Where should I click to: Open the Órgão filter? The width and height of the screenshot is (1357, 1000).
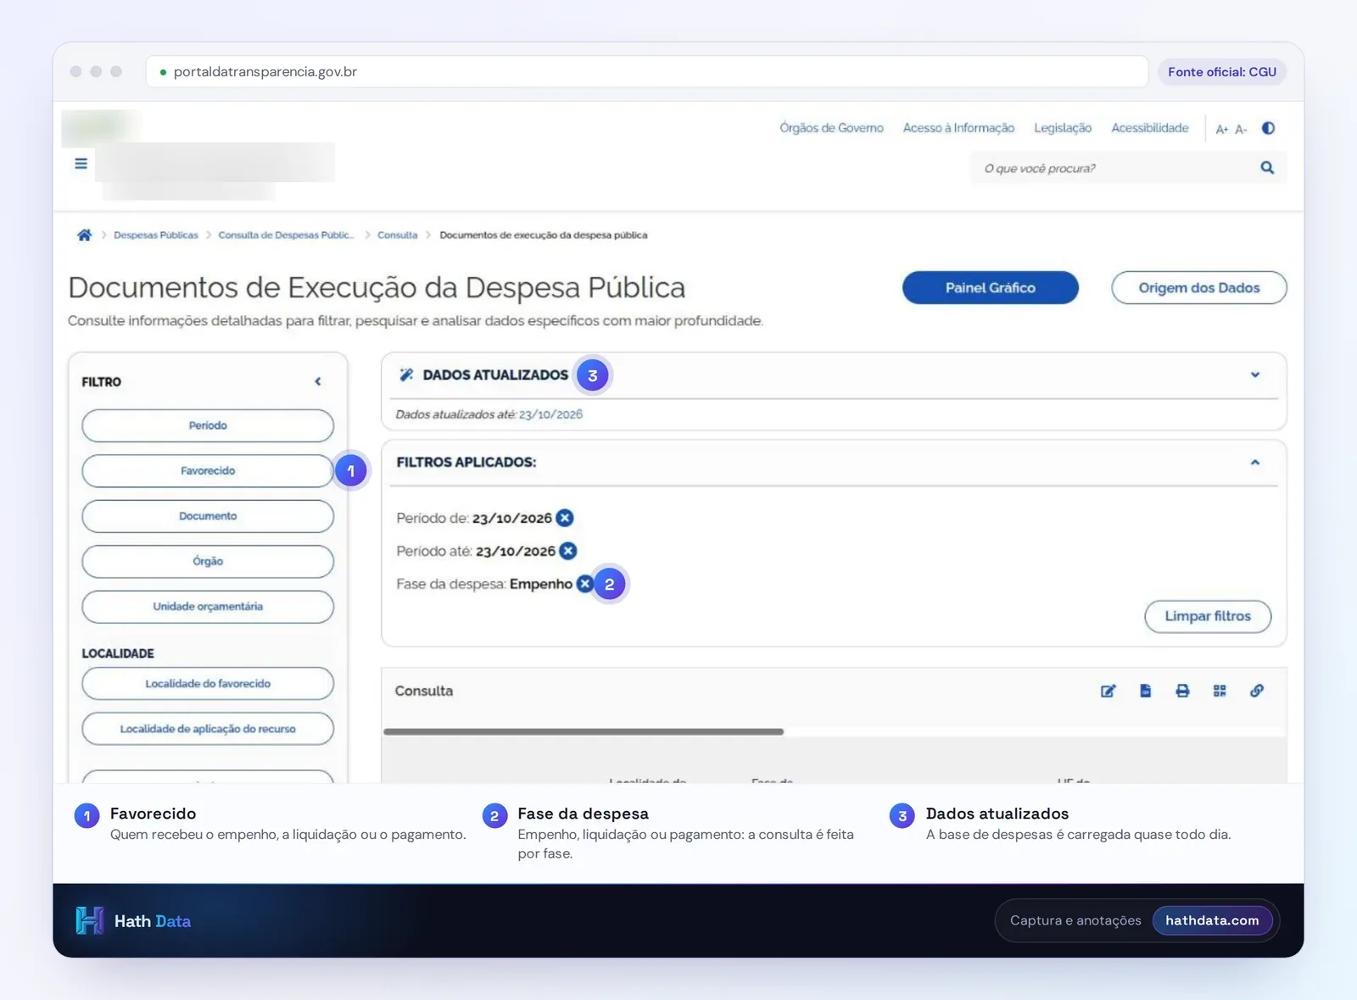click(208, 561)
